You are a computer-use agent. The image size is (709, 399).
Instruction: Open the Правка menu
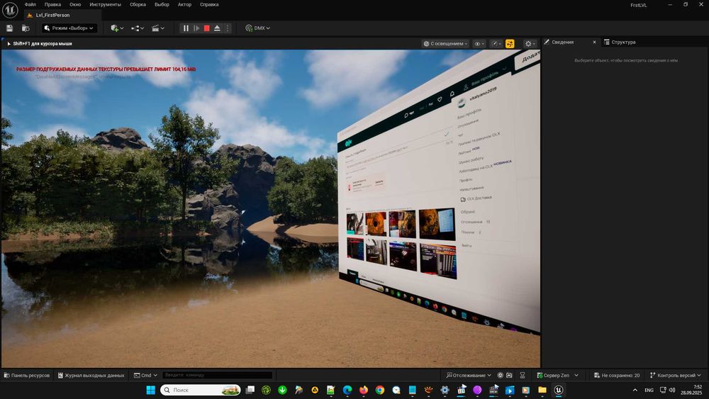click(x=52, y=4)
